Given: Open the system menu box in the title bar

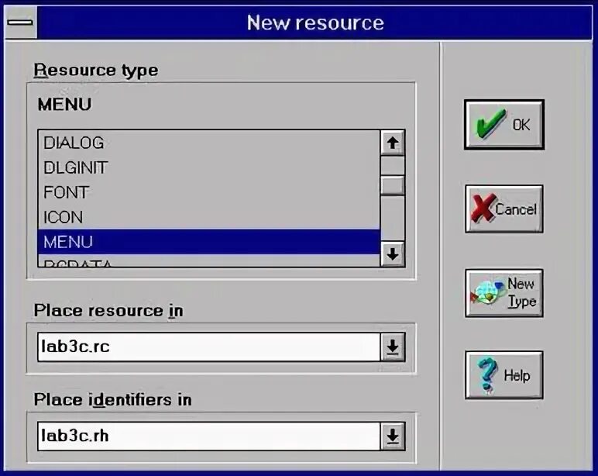Looking at the screenshot, I should 20,22.
